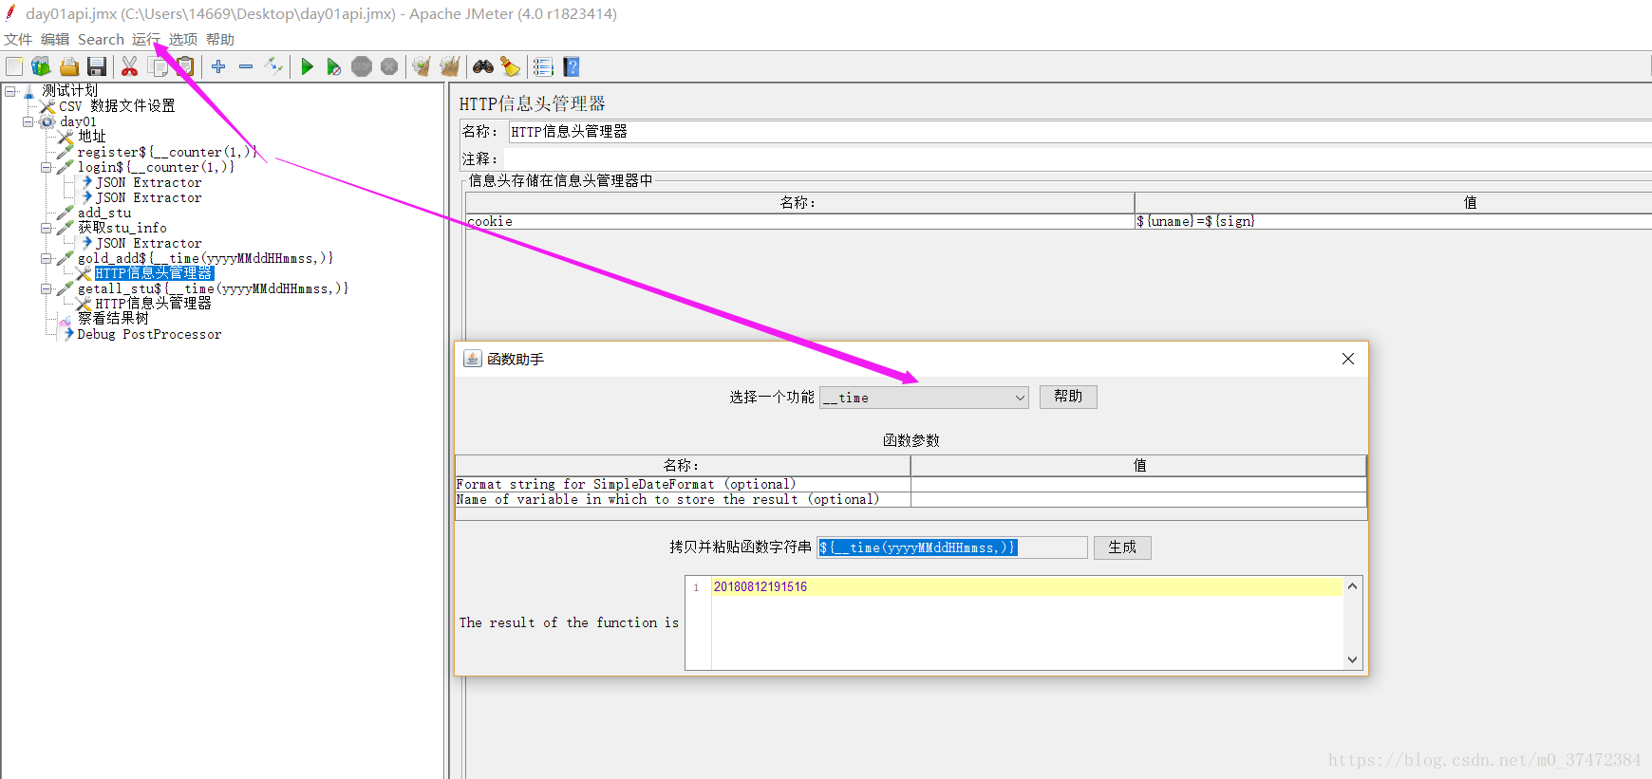Select first JSON Extractor under login
The width and height of the screenshot is (1652, 779).
coord(148,182)
